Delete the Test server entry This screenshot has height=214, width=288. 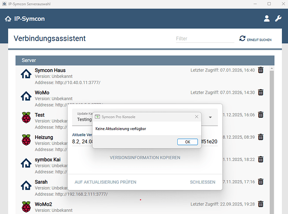(261, 115)
